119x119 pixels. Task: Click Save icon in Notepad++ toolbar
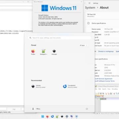pos(101,94)
